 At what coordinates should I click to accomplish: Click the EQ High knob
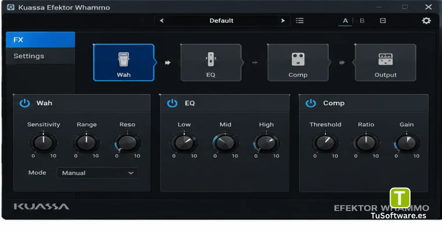click(266, 143)
